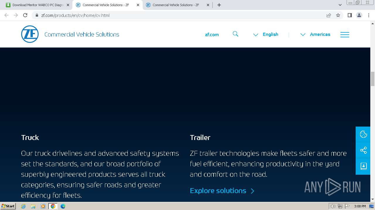Click the 3:08 PM taskbar clock
This screenshot has height=210, width=375.
click(360, 206)
